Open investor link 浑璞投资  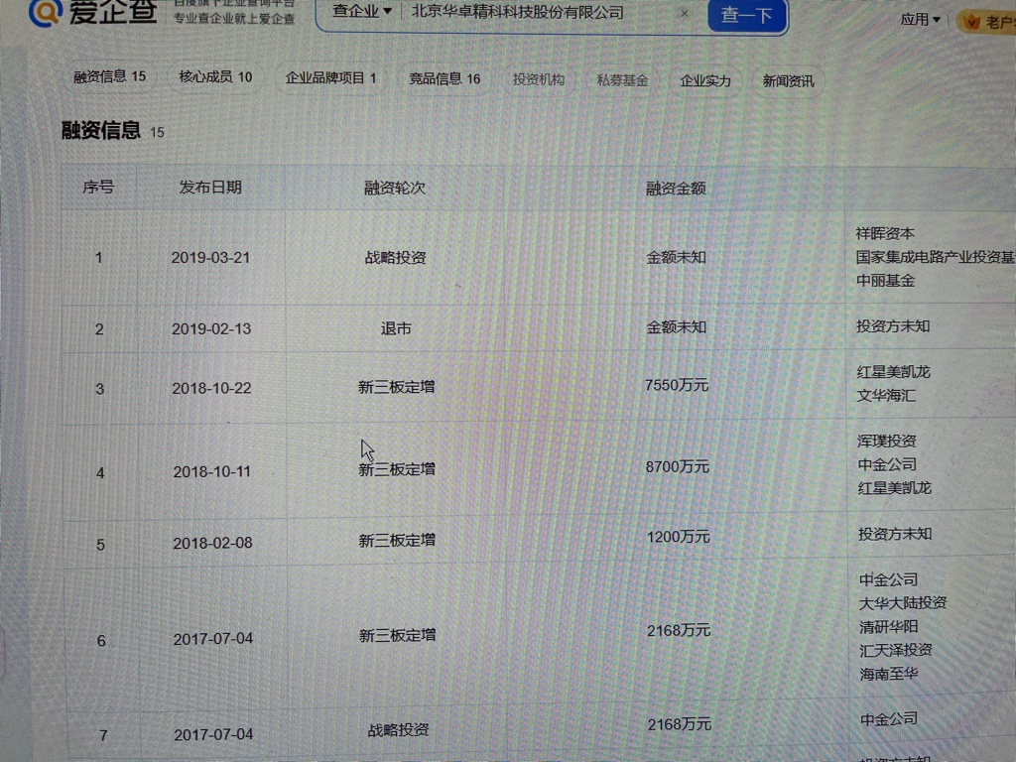886,442
